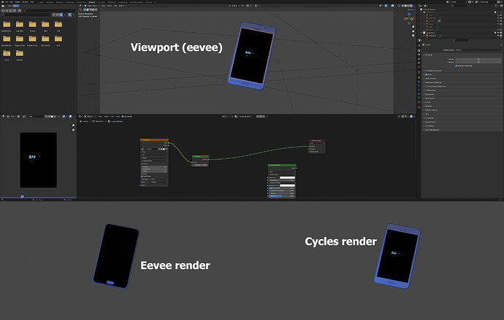Open the Object Mode dropdown in 3D viewport
Screen dimensions: 504x320
coord(91,6)
